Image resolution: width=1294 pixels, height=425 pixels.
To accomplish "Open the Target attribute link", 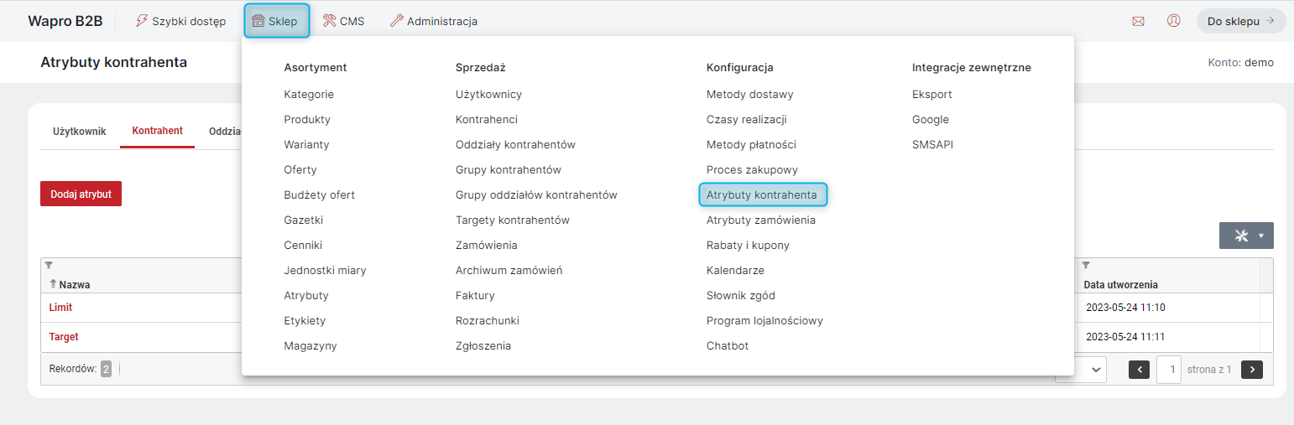I will 64,337.
